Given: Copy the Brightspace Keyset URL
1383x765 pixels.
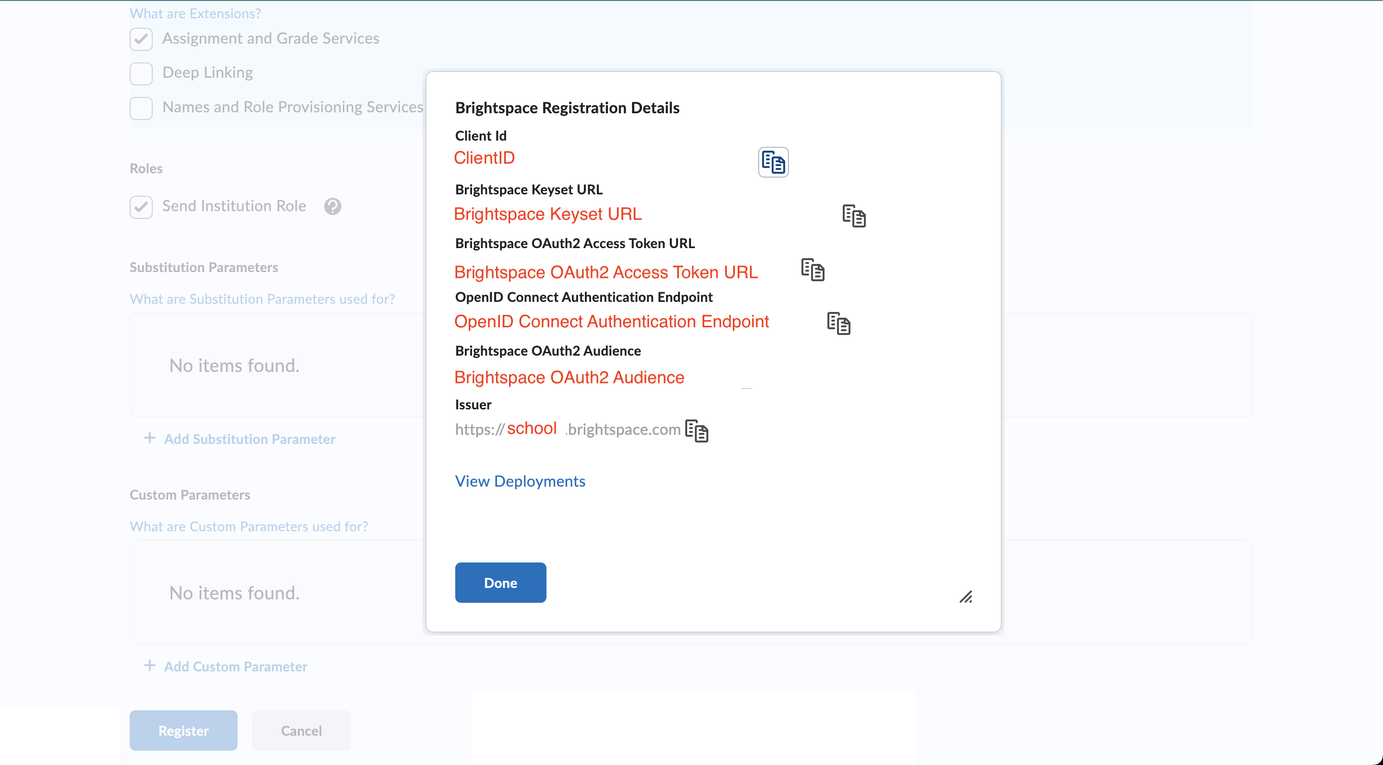Looking at the screenshot, I should tap(854, 215).
